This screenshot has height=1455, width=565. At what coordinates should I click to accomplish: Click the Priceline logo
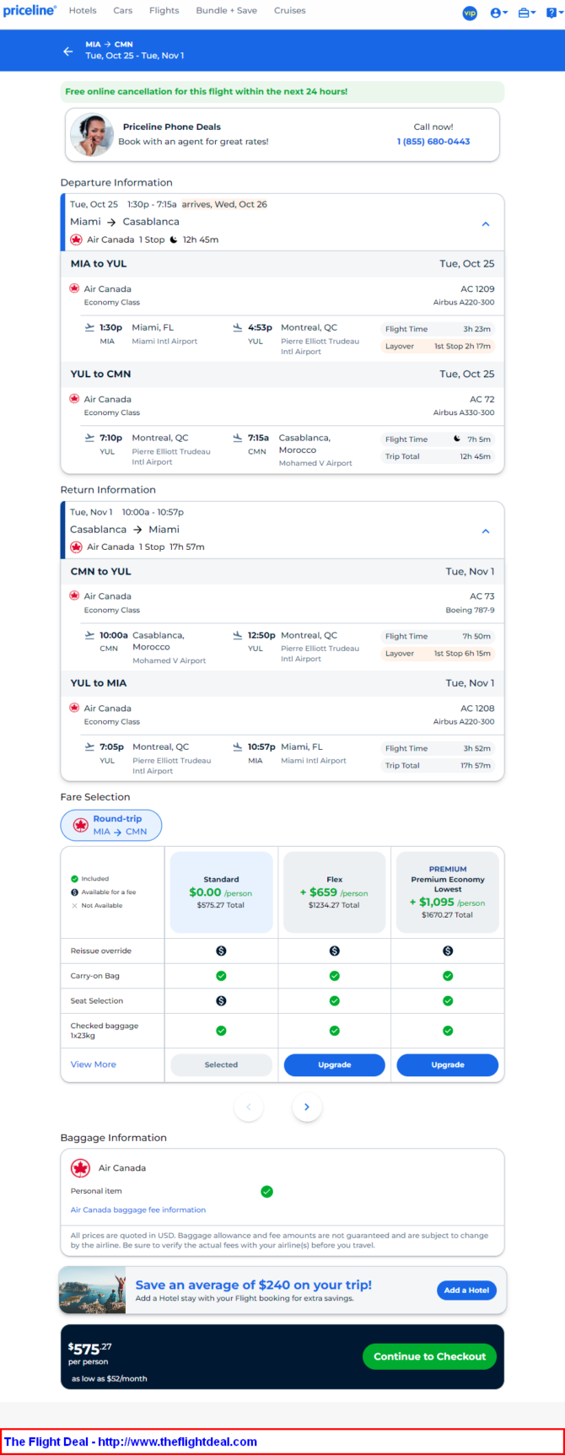click(30, 11)
